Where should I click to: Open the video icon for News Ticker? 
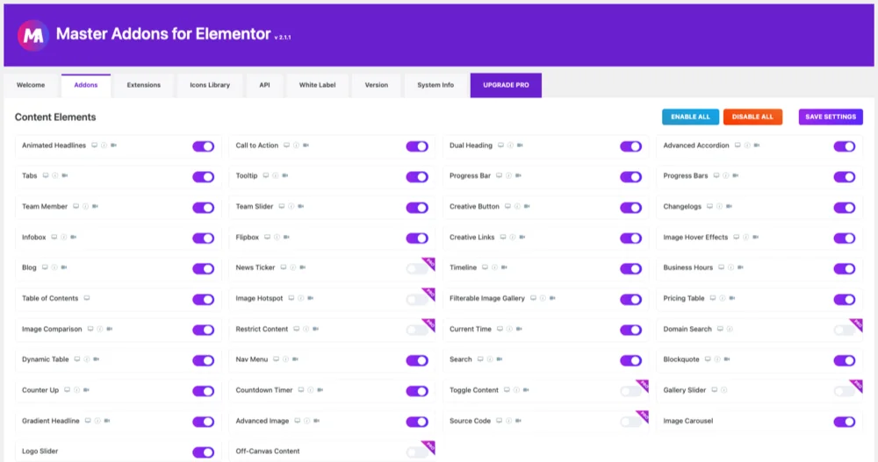(x=302, y=267)
